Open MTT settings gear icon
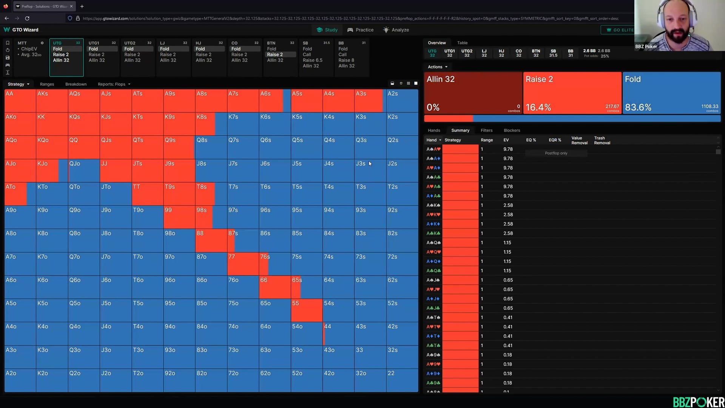The height and width of the screenshot is (408, 725). [42, 43]
